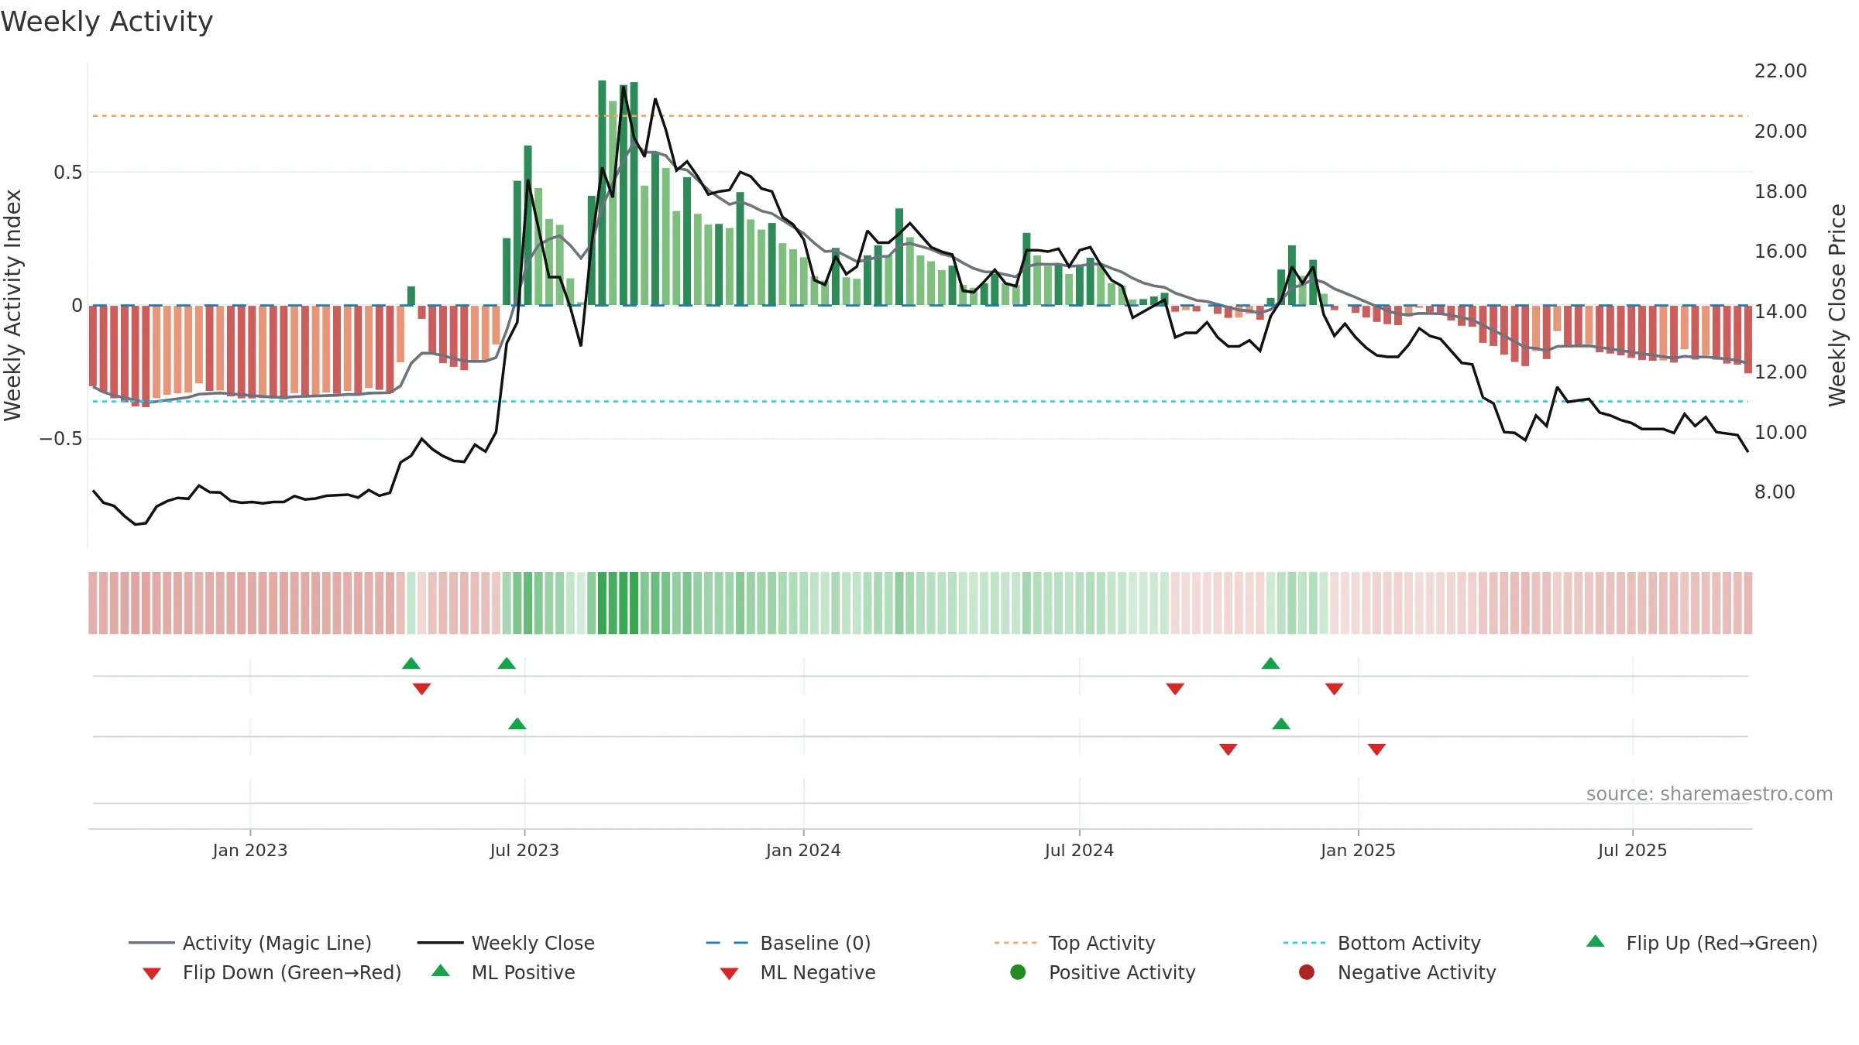The width and height of the screenshot is (1859, 1045).
Task: Click the 'Weekly Activity Index' axis title
Action: [12, 305]
